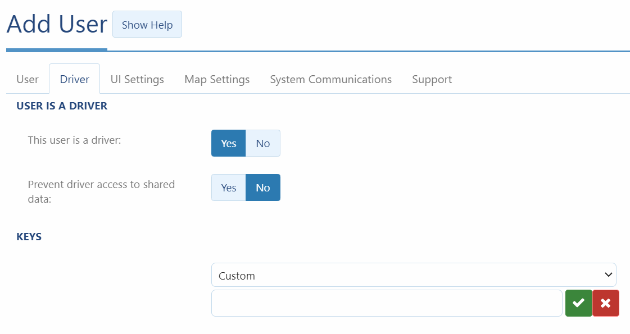630x334 pixels.
Task: Select the Driver tab
Action: (74, 79)
